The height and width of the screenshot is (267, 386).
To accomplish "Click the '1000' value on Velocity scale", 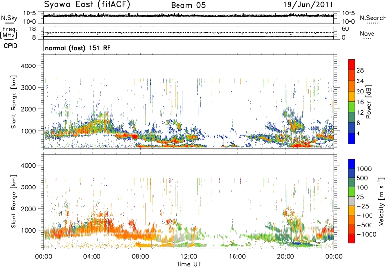I will (x=364, y=169).
